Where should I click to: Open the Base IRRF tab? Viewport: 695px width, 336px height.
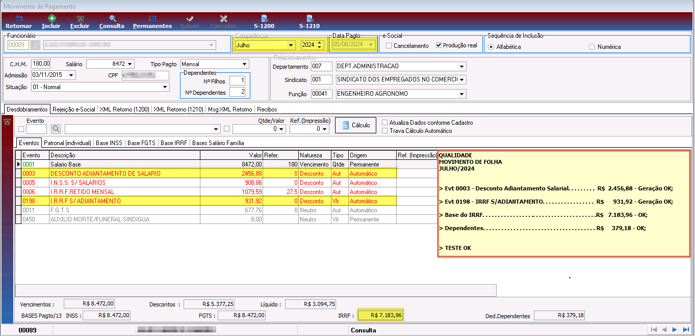point(174,143)
